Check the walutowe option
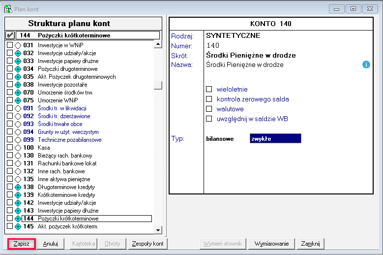Viewport: 383px width, 255px height. (x=209, y=109)
